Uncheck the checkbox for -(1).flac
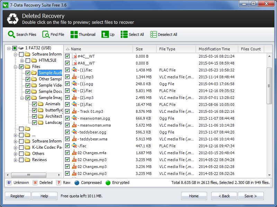This screenshot has width=277, height=207. 67,70
